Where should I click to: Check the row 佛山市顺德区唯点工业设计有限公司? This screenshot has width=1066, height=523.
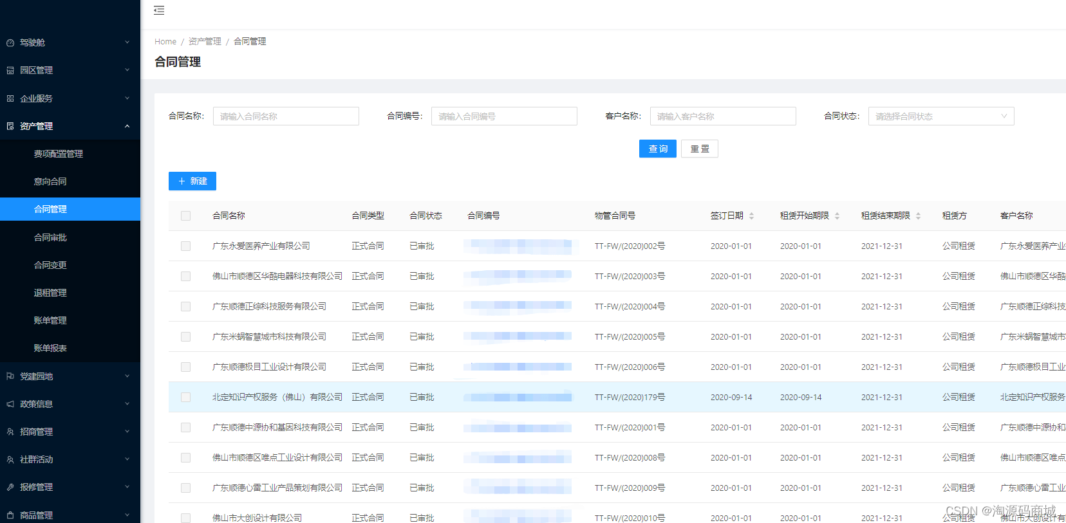[185, 457]
